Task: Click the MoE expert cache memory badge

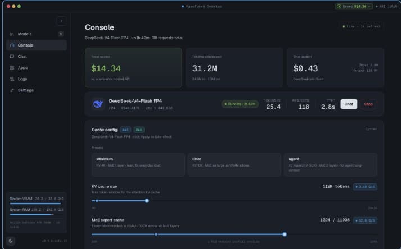Action: click(365, 220)
